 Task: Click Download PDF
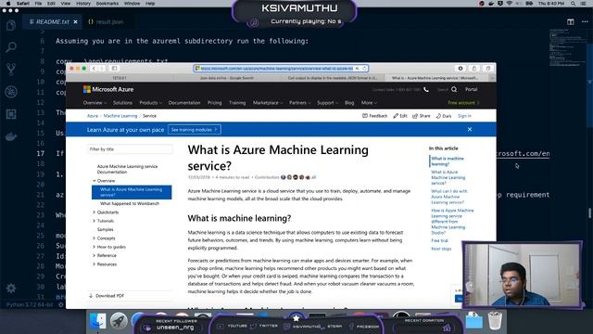[x=107, y=296]
